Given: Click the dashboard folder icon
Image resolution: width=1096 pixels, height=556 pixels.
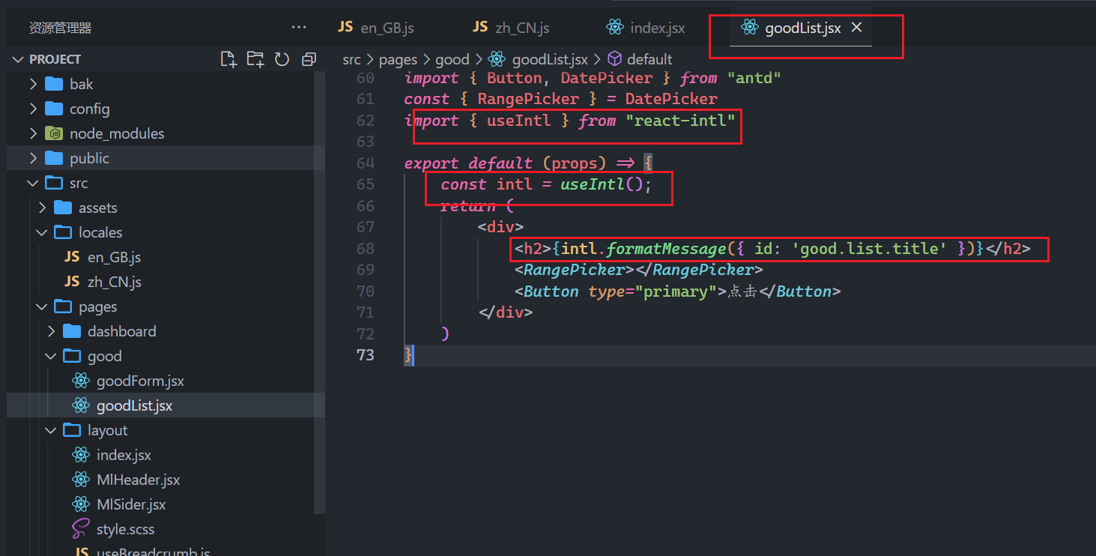Looking at the screenshot, I should pos(72,331).
